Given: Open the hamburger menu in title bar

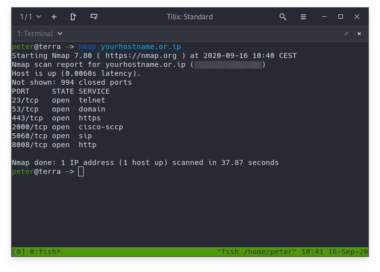Looking at the screenshot, I should [x=303, y=17].
